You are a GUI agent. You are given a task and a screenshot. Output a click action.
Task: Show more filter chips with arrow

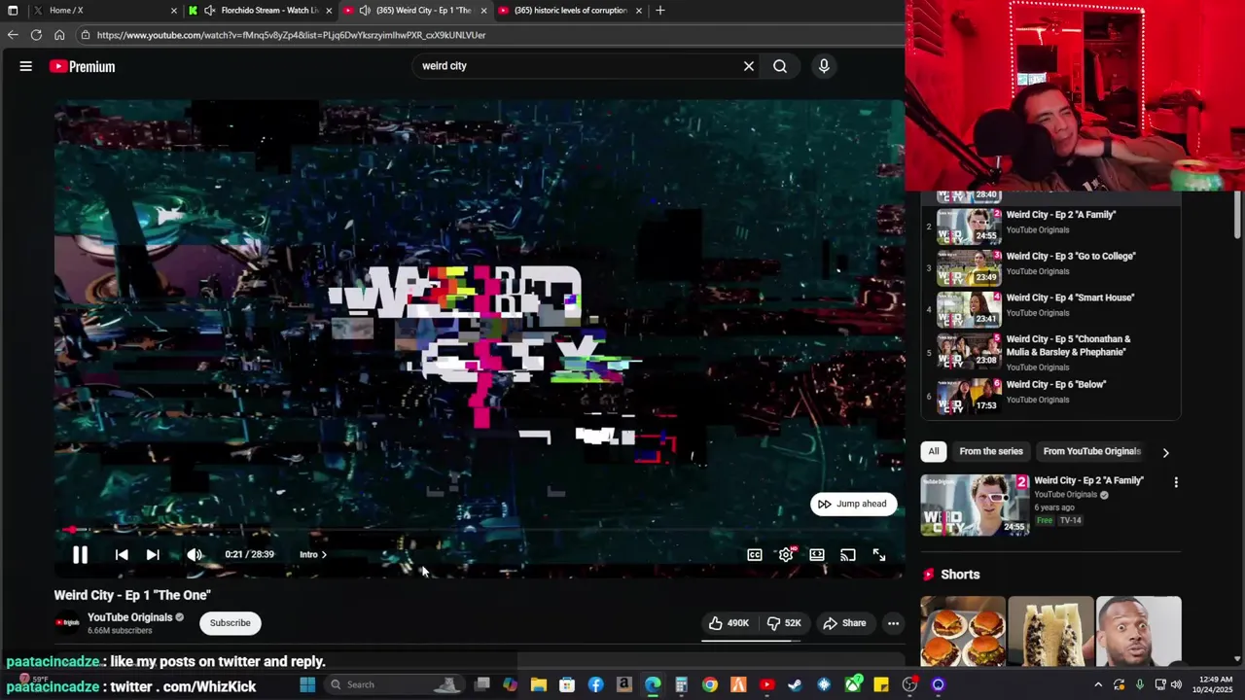(x=1165, y=452)
